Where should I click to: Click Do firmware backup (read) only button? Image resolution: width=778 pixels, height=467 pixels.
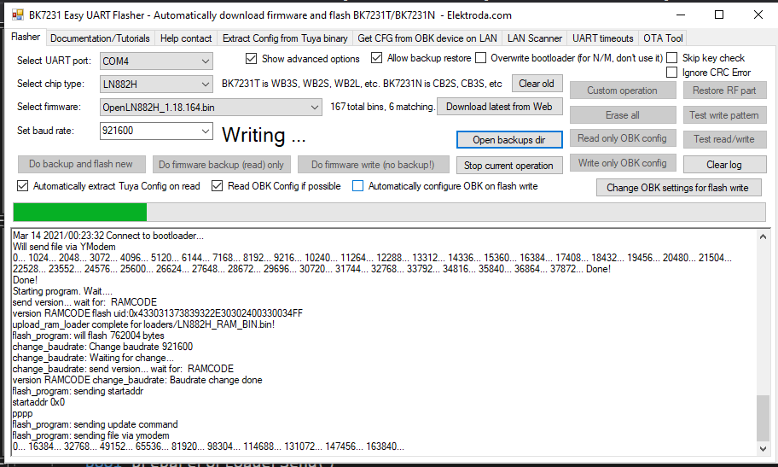click(x=221, y=165)
